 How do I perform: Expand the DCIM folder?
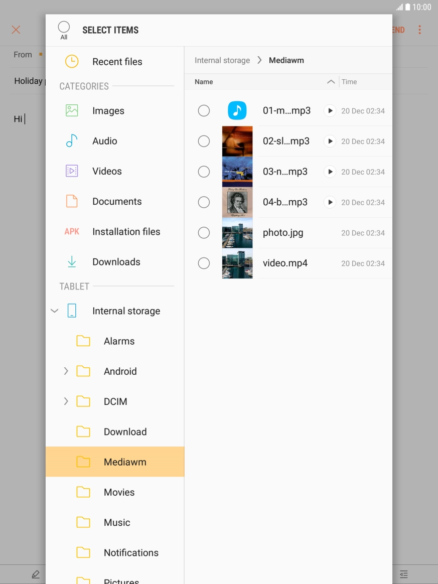coord(66,401)
